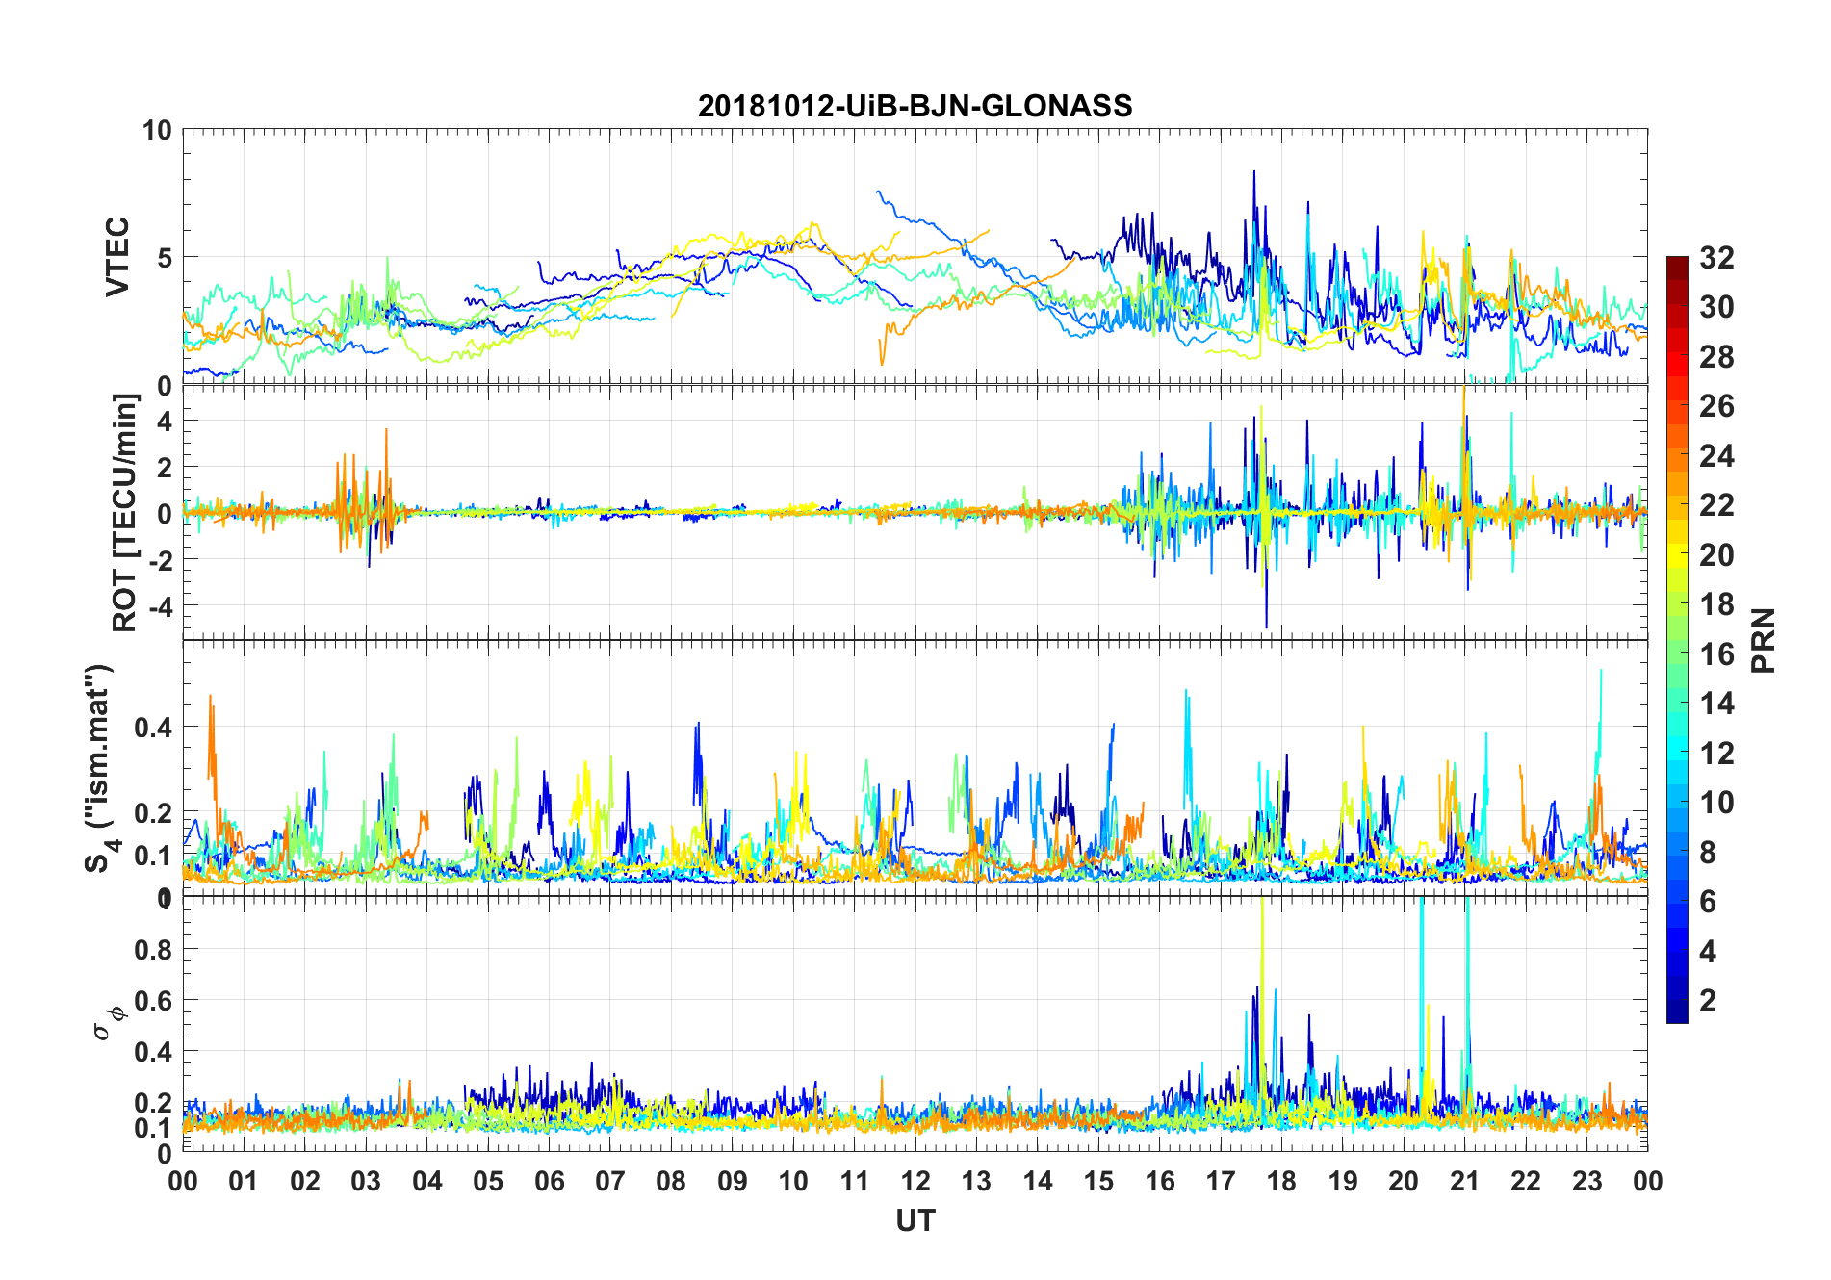Viewport: 1831px width, 1280px height.
Task: Select colorbar tick label 32
Action: point(1716,258)
